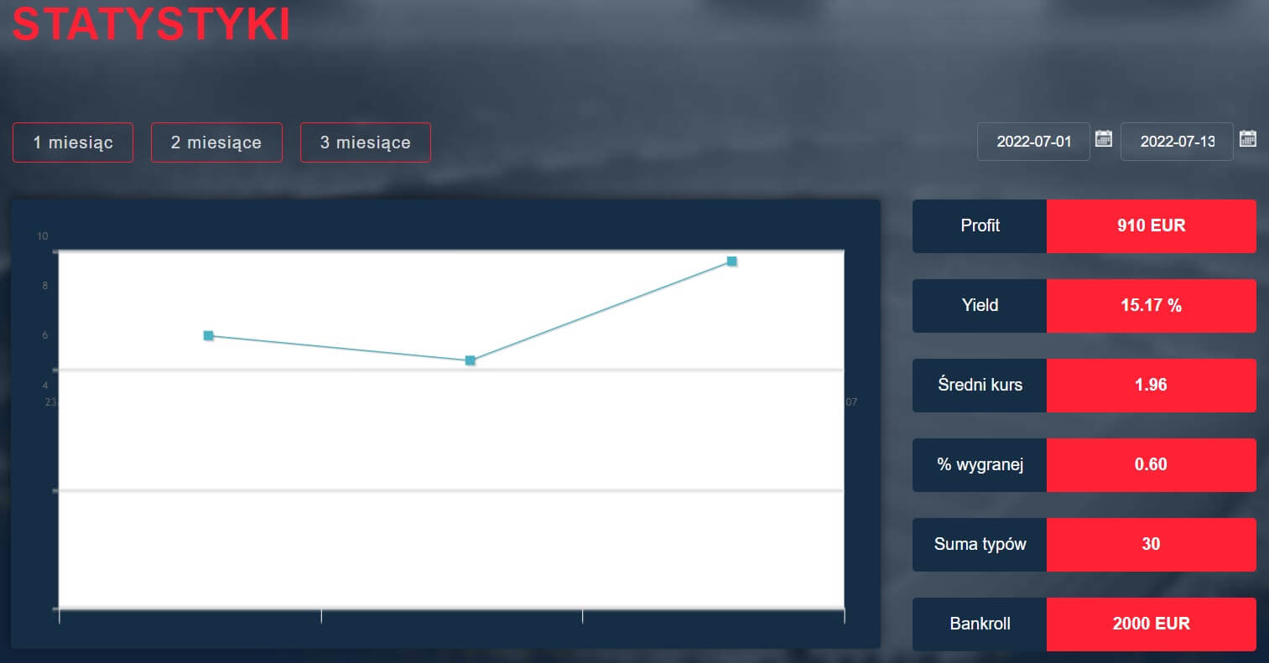1269x663 pixels.
Task: Open calendar picker beside the 2022-07-13 date
Action: [x=1248, y=138]
